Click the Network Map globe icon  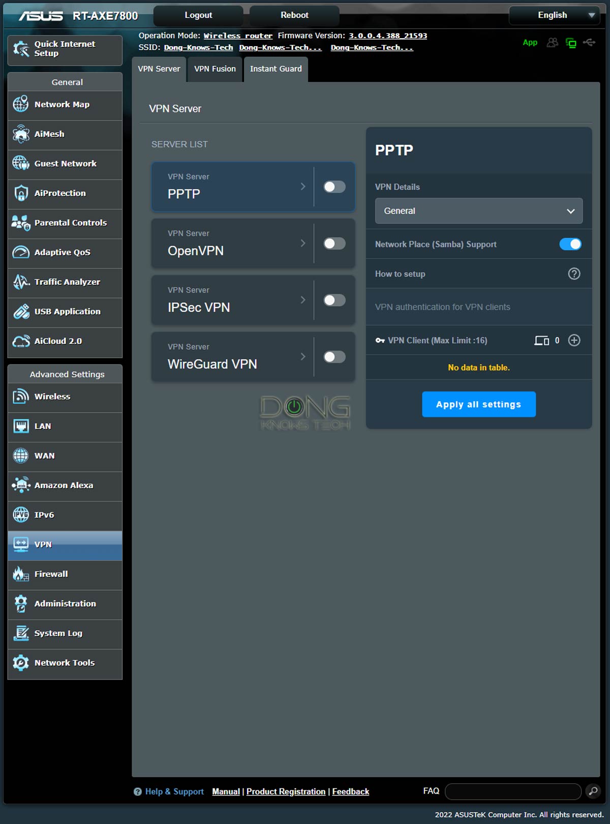(21, 104)
